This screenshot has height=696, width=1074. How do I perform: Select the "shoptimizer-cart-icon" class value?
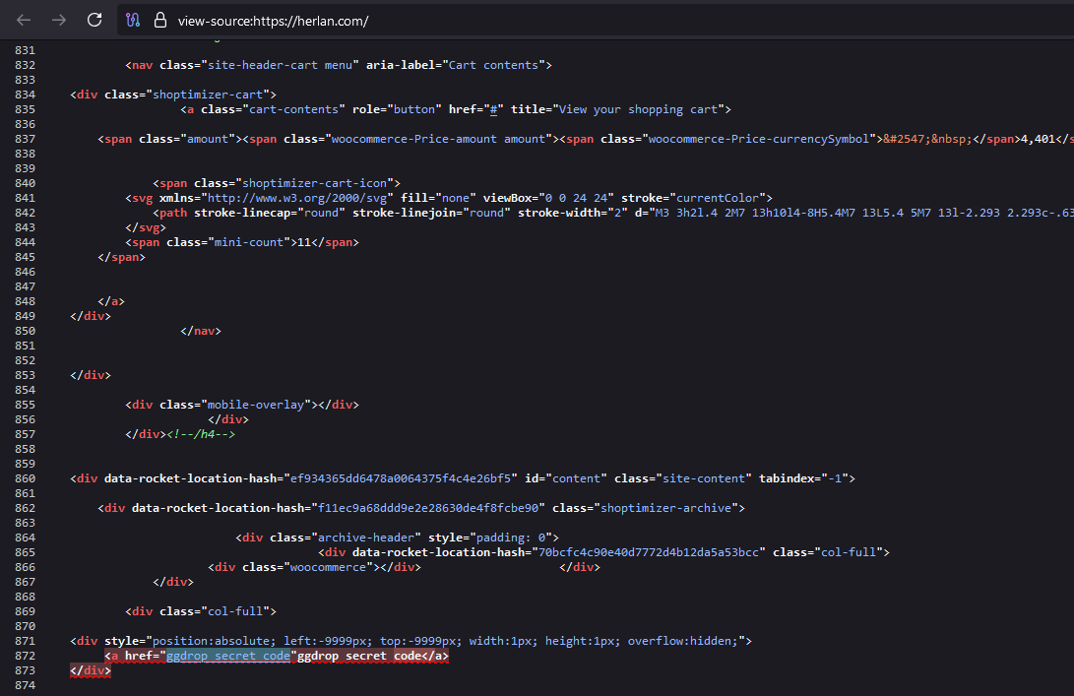pos(314,183)
